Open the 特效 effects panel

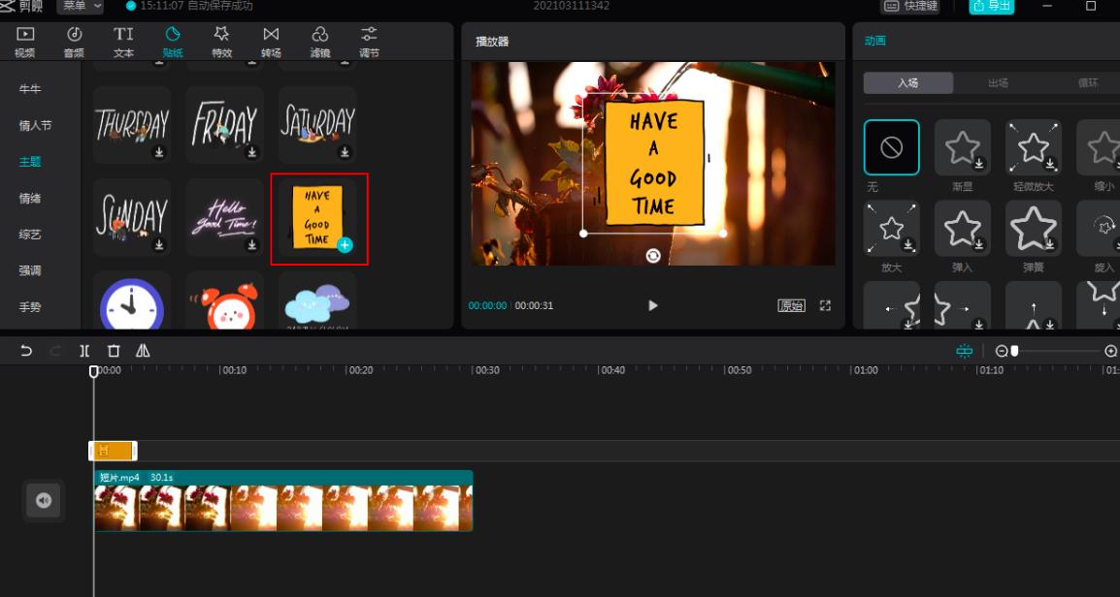[x=221, y=43]
